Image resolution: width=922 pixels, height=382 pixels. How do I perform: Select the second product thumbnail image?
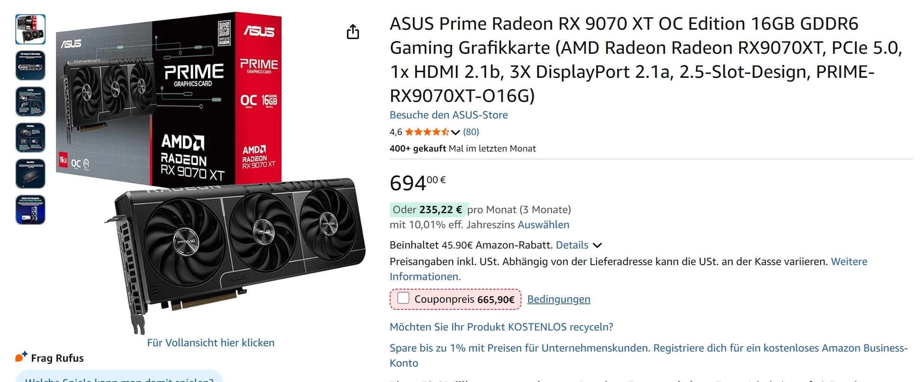(30, 65)
